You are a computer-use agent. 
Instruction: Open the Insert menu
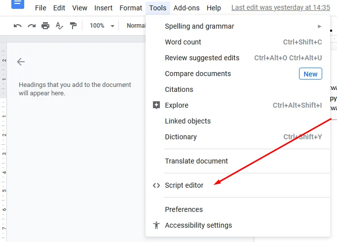pos(103,8)
